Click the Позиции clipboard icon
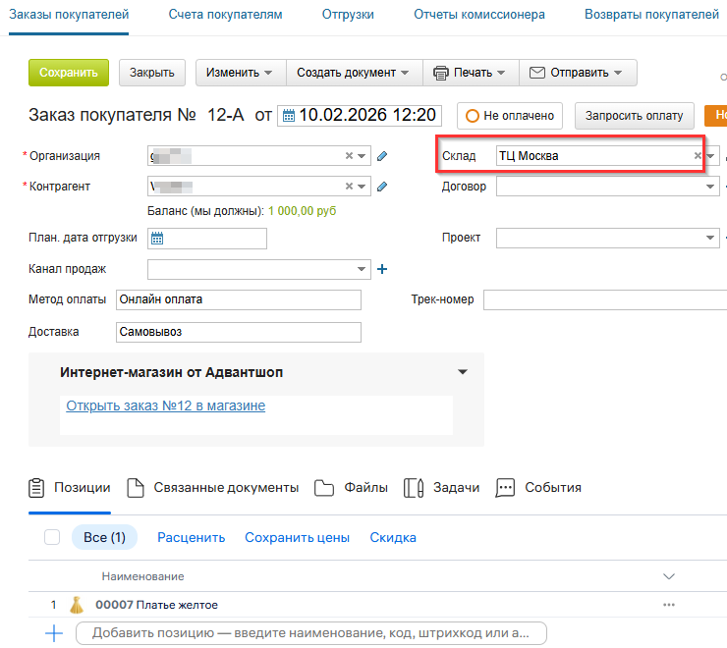 coord(36,488)
